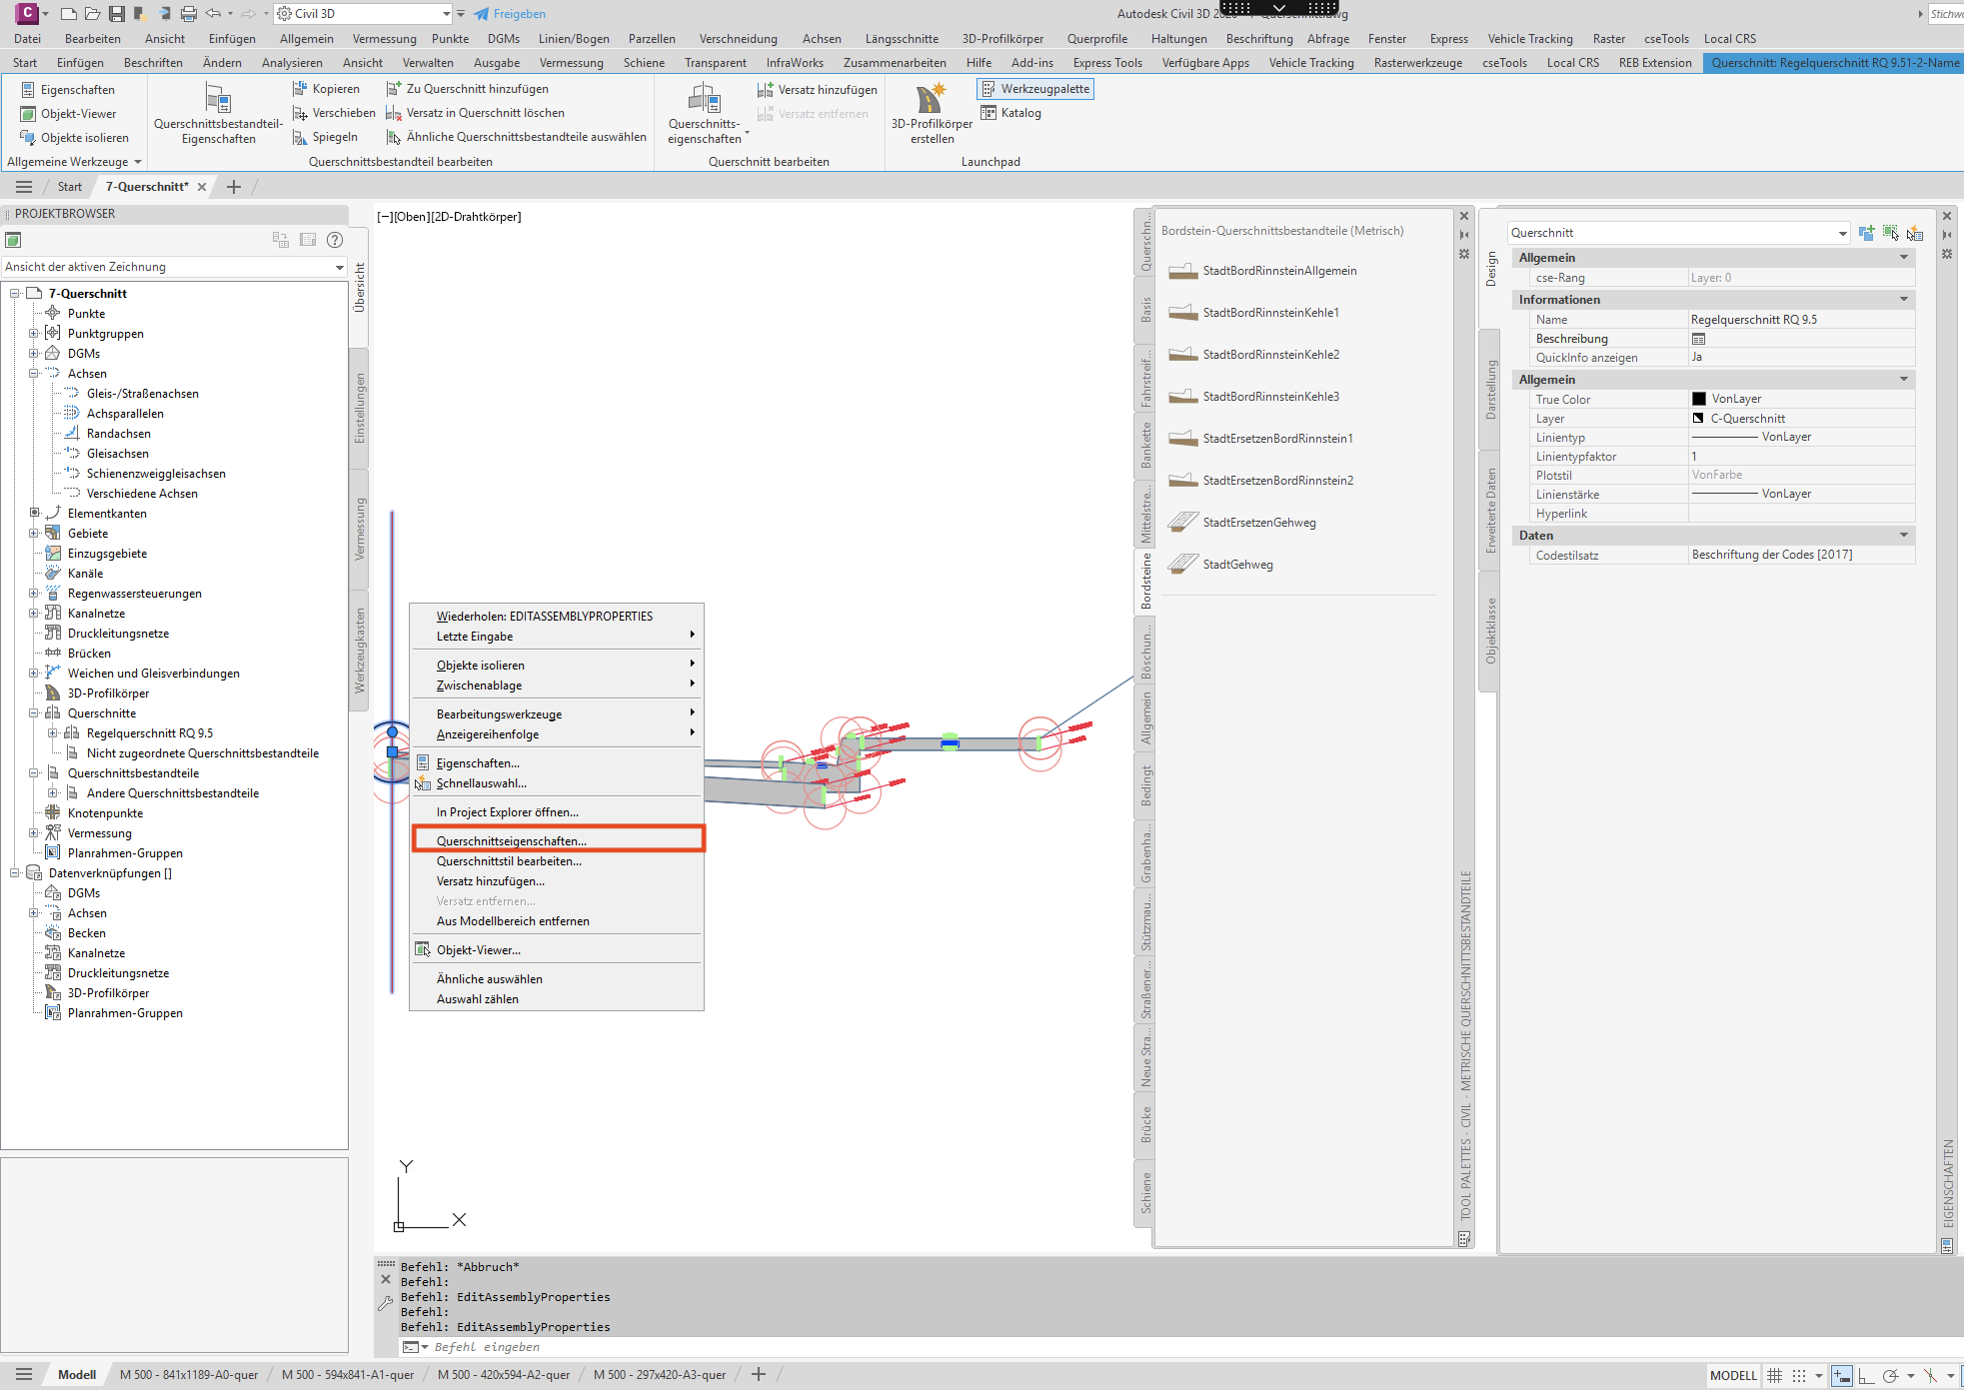Toggle polar tracking in status bar
Viewport: 1964px width, 1390px height.
coord(1890,1375)
